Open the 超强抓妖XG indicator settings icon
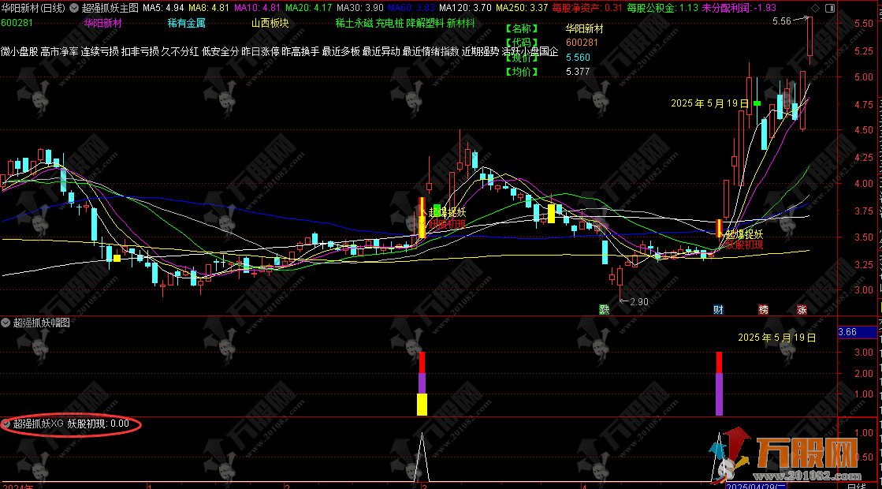 (6, 424)
